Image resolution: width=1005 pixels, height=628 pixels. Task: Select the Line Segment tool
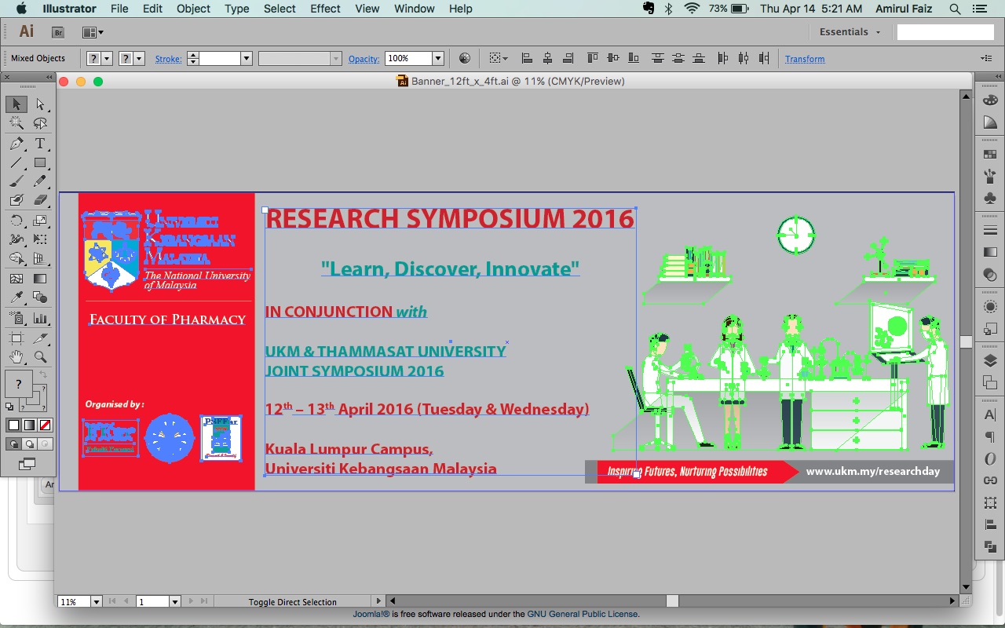16,162
